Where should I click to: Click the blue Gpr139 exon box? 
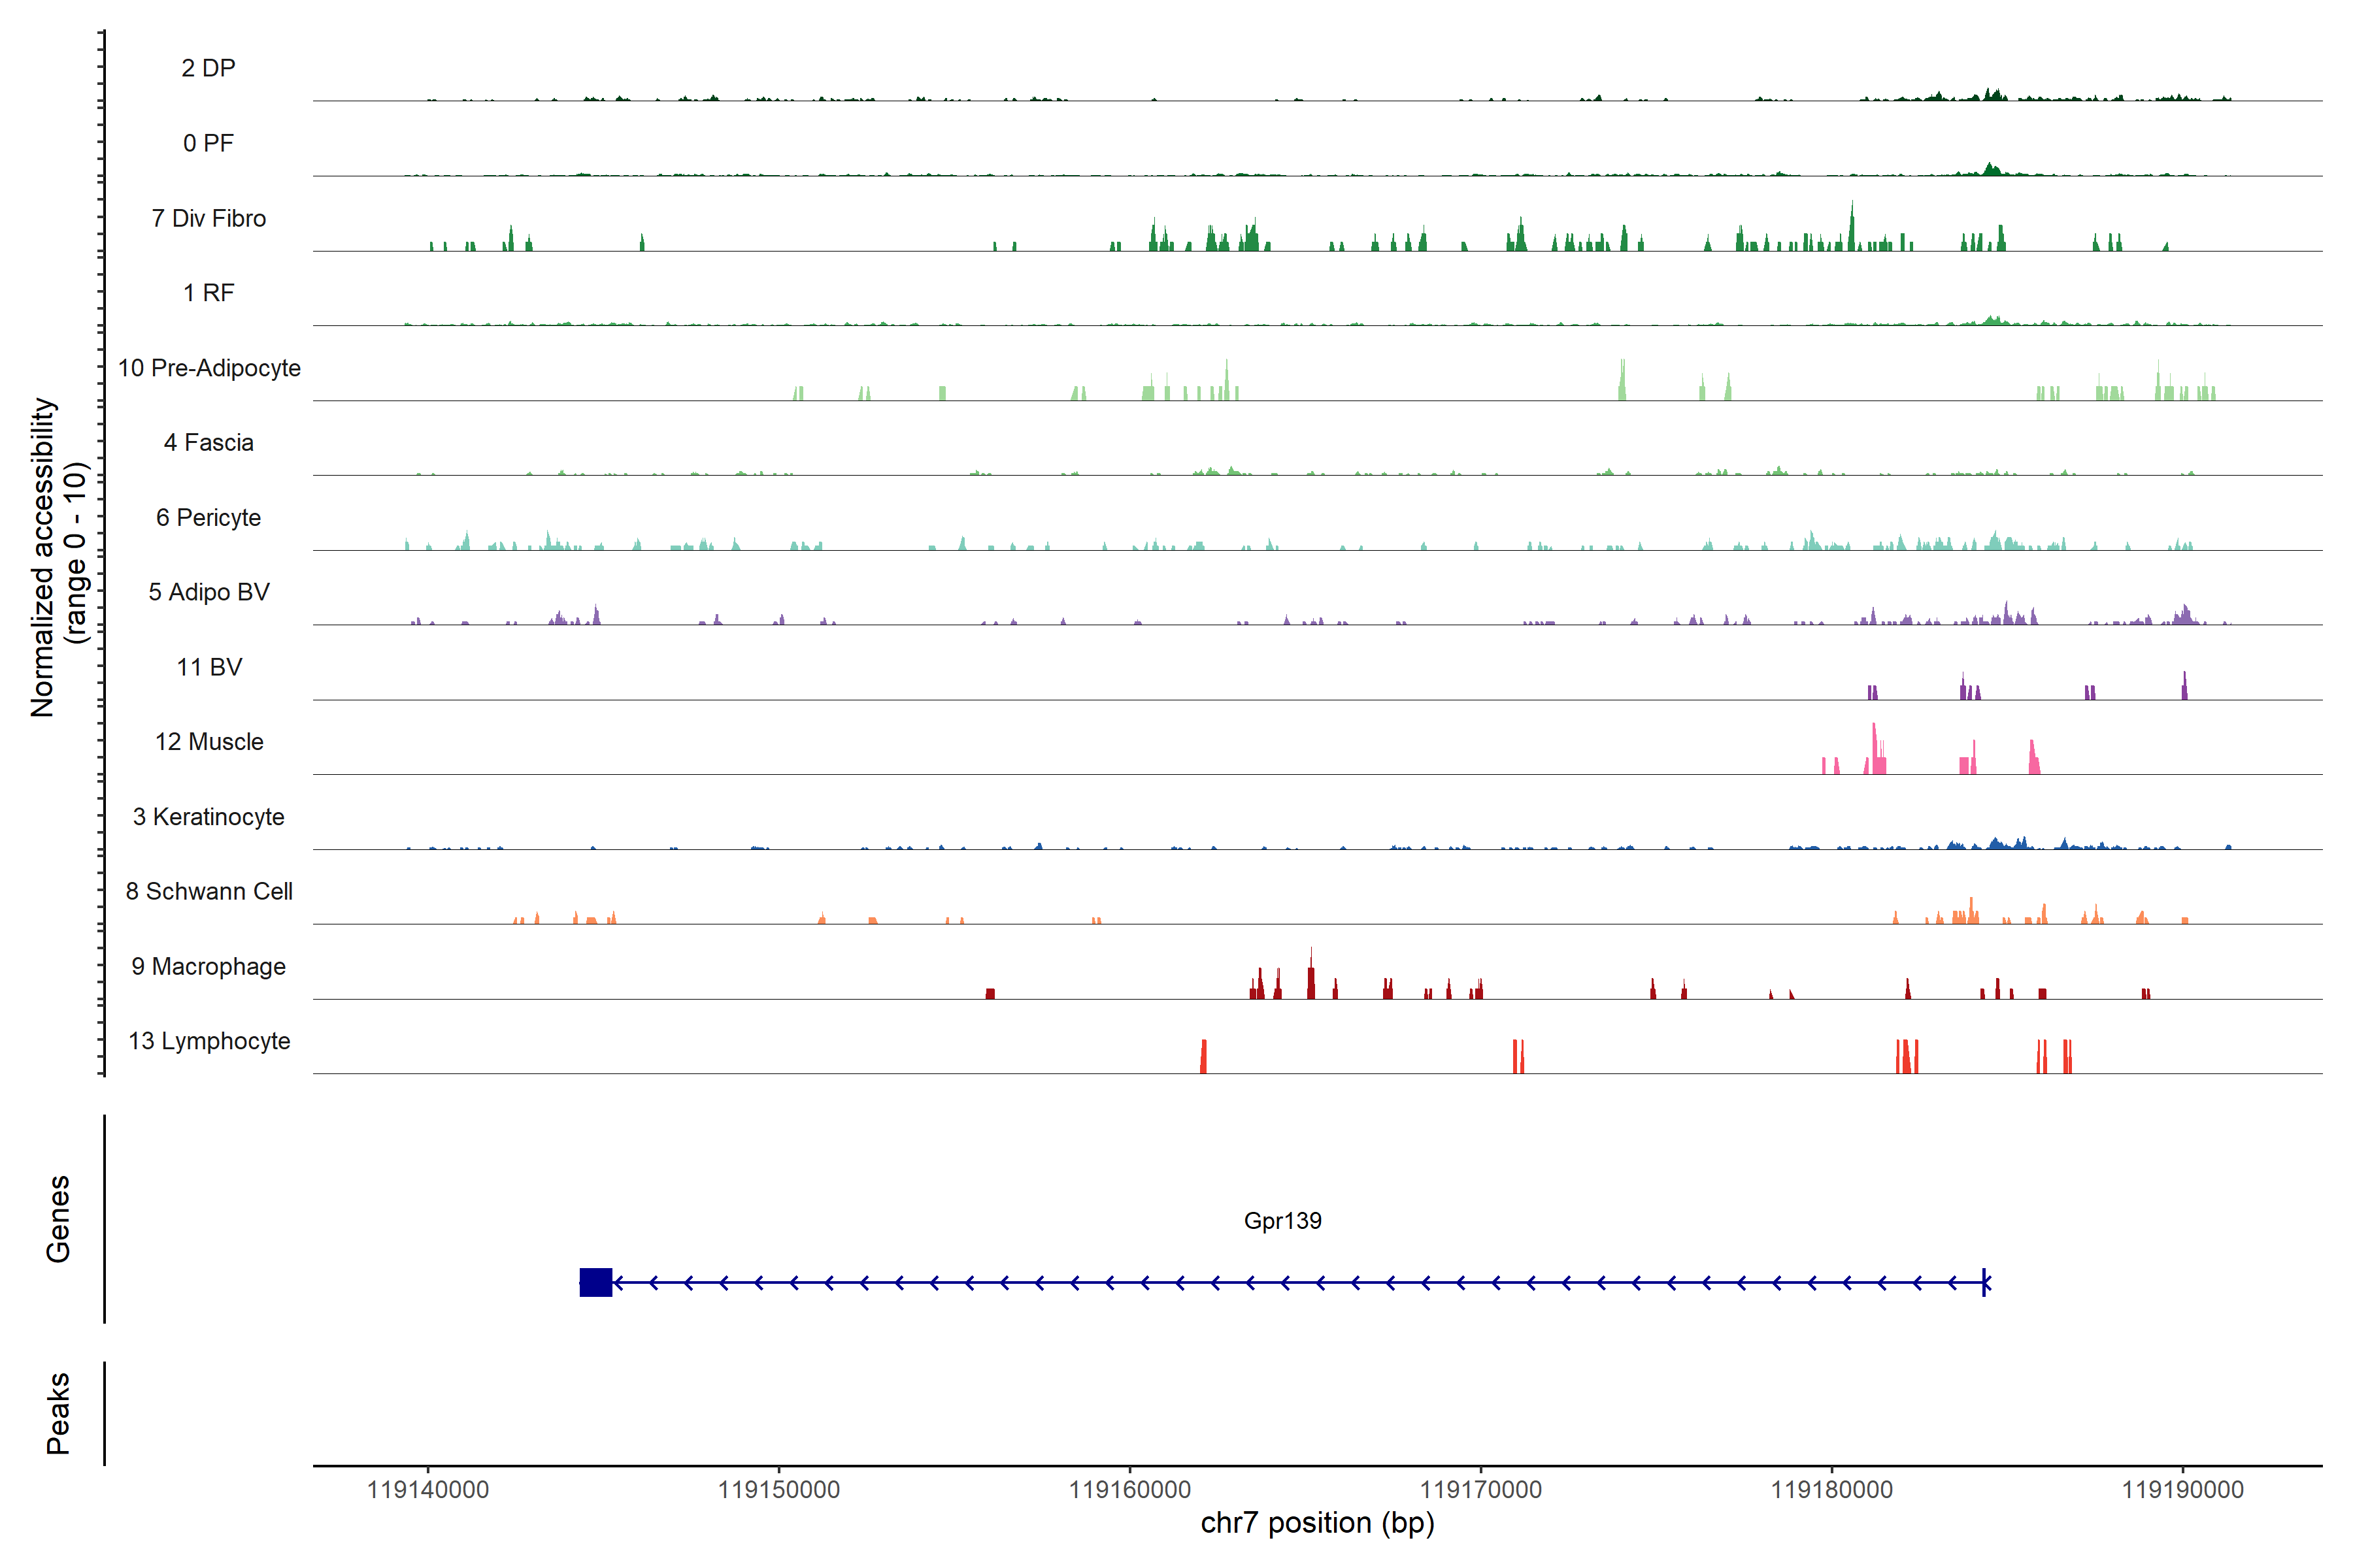595,1282
